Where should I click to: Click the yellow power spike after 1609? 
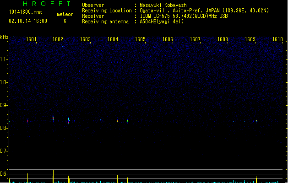[256, 179]
